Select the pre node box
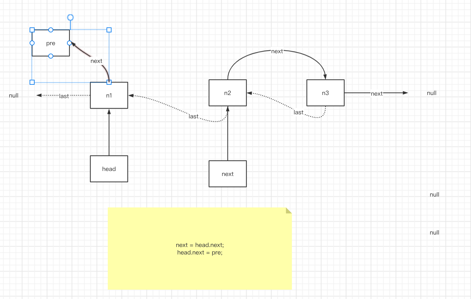 (51, 43)
